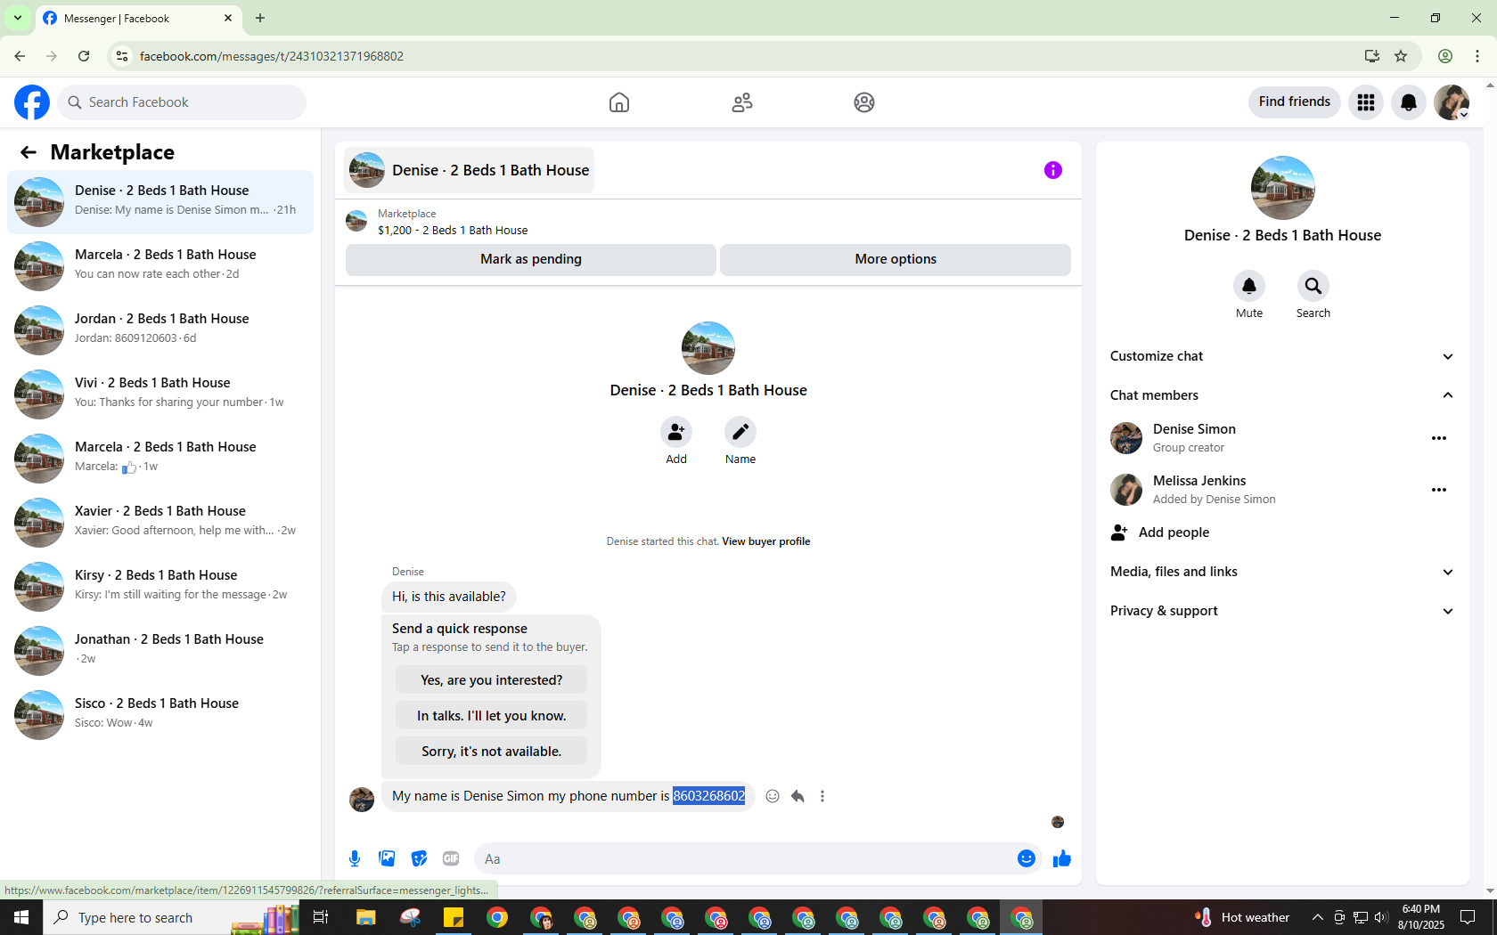Bookmark this tab with the star icon
The width and height of the screenshot is (1497, 935).
click(x=1401, y=56)
